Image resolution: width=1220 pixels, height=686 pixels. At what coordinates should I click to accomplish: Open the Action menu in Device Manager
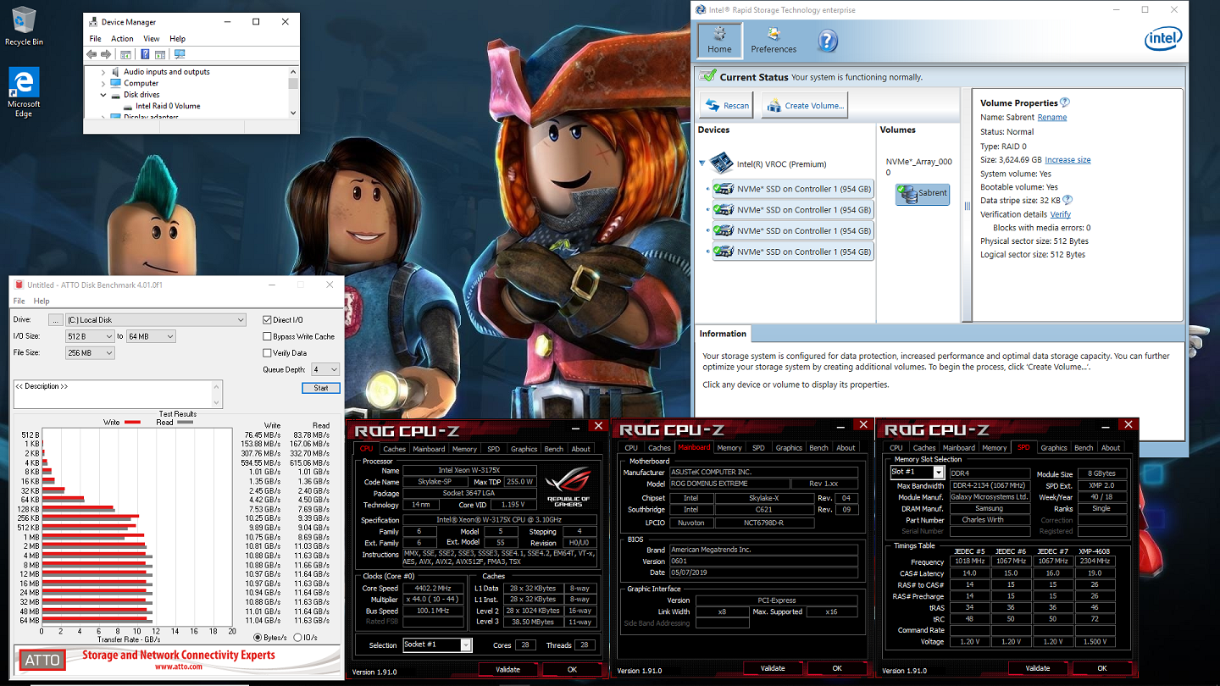(122, 39)
